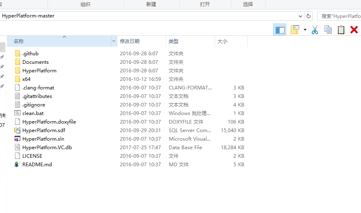361x213 pixels.
Task: Select the HyperPlatform folder name
Action: click(39, 71)
